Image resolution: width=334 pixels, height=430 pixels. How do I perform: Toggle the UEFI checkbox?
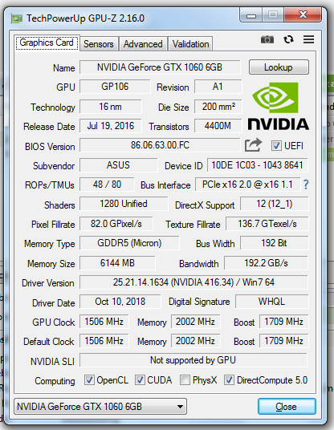tap(276, 146)
